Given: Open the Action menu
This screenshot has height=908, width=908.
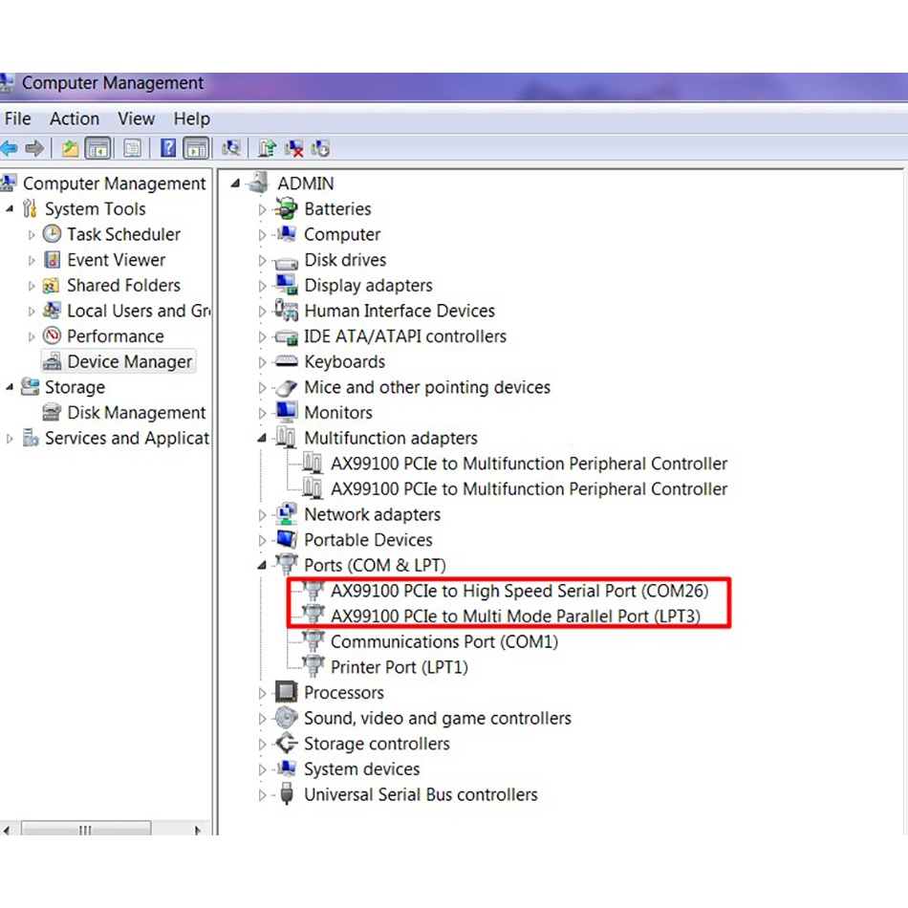Looking at the screenshot, I should point(74,119).
